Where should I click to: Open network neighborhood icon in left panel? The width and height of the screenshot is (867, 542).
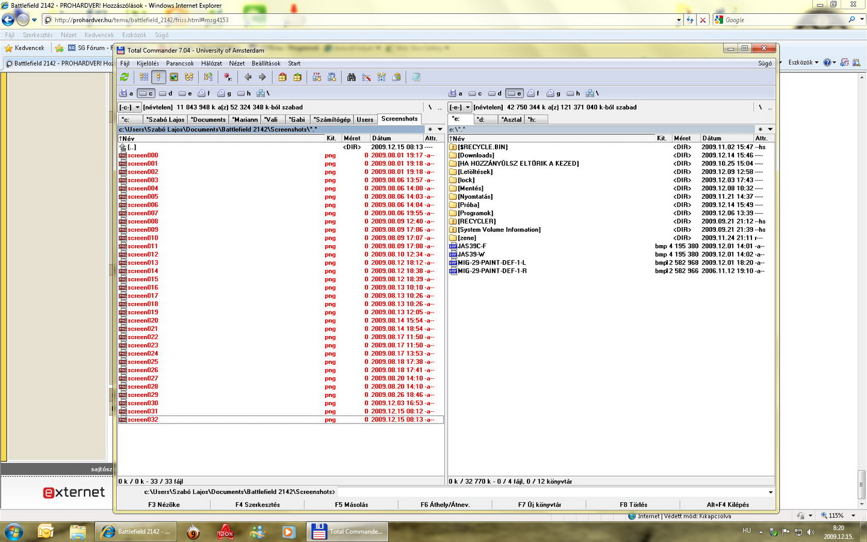[263, 93]
